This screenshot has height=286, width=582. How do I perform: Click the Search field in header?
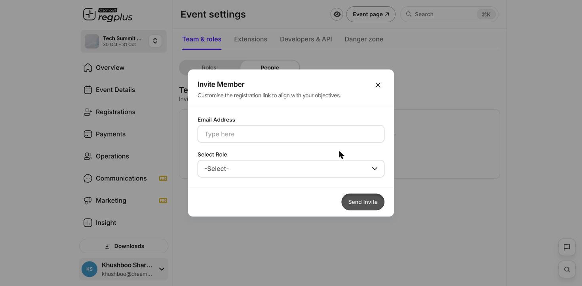tap(449, 14)
